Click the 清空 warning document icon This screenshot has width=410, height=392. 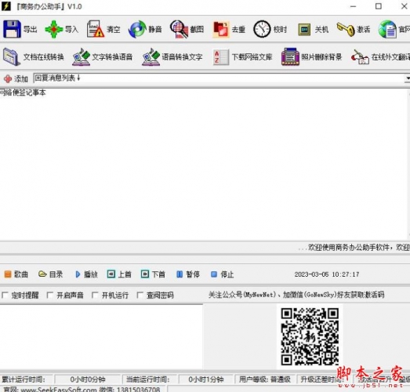pos(95,29)
